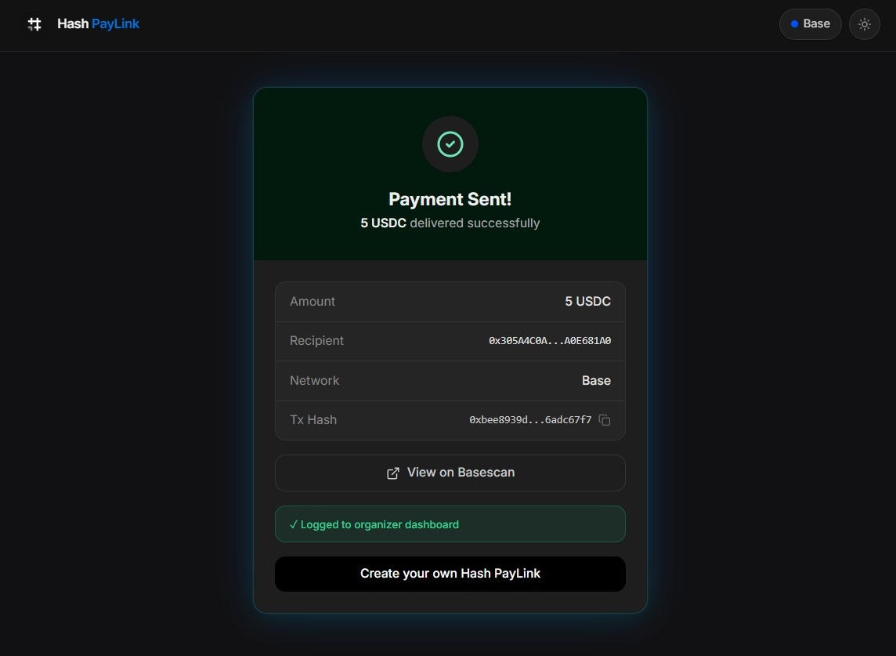Toggle the light/dark theme sun icon

865,24
